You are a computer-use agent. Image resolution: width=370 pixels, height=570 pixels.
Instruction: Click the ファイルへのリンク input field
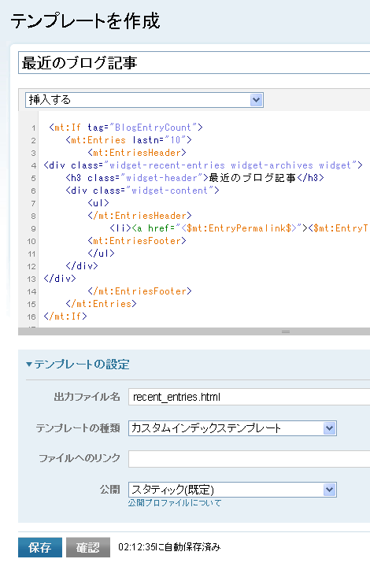coord(250,459)
